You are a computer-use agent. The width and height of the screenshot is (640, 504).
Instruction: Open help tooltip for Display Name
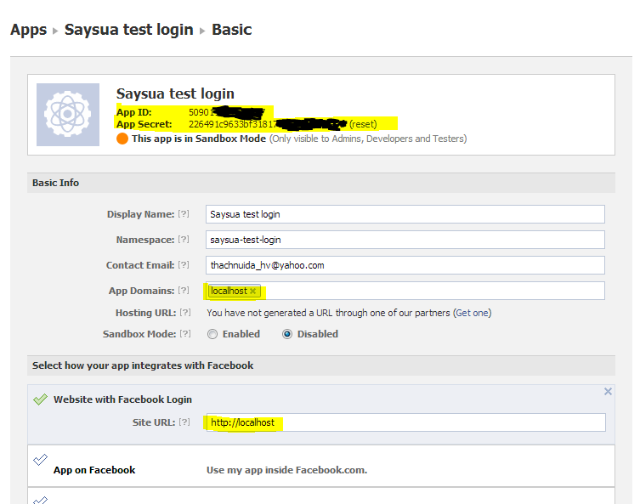(x=184, y=214)
